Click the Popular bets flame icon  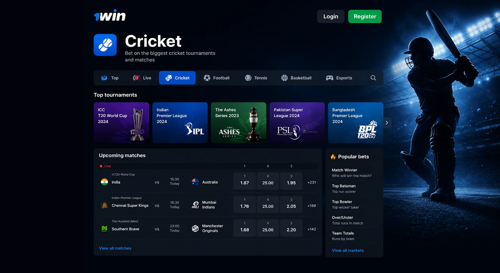333,157
